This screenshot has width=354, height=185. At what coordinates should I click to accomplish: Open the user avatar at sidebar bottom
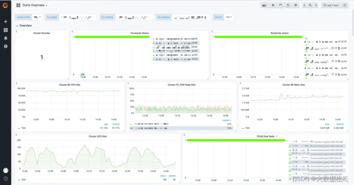point(6,170)
